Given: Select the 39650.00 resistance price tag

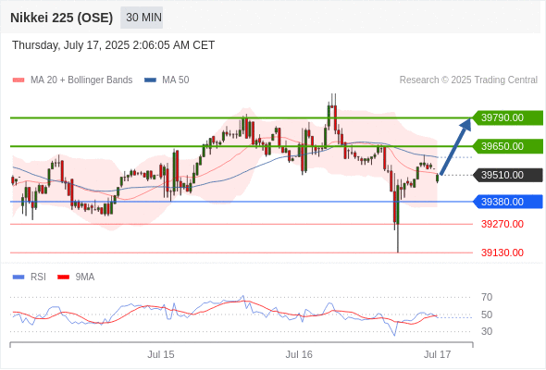Looking at the screenshot, I should click(508, 146).
